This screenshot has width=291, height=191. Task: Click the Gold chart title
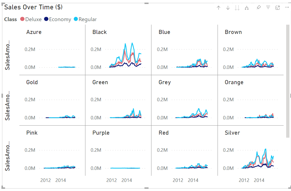click(32, 82)
